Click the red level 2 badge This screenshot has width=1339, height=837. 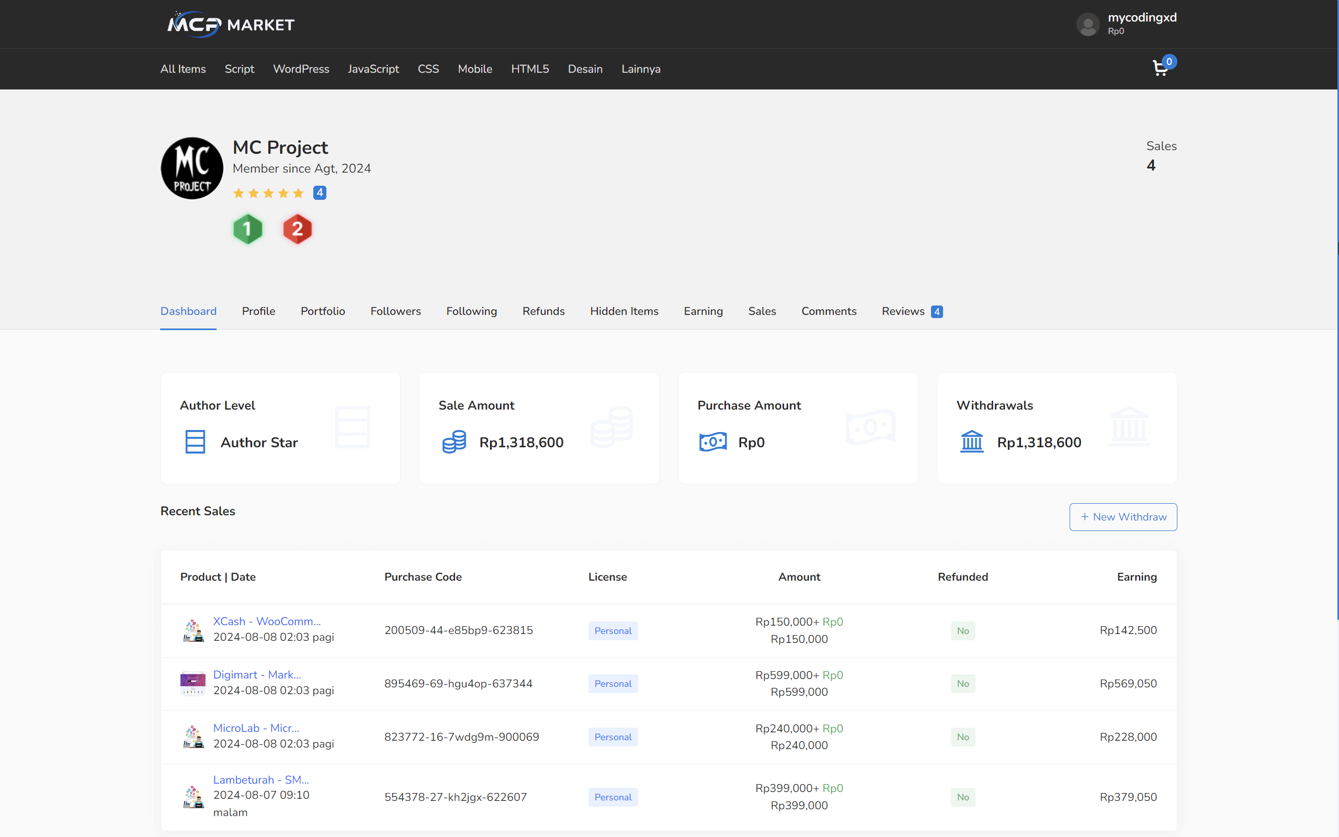[x=298, y=229]
